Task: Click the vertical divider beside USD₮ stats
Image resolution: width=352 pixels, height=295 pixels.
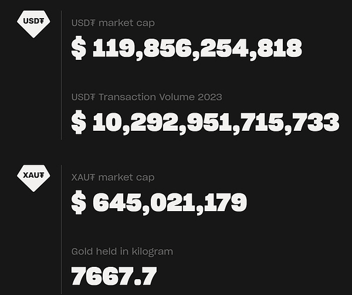Action: (61, 75)
